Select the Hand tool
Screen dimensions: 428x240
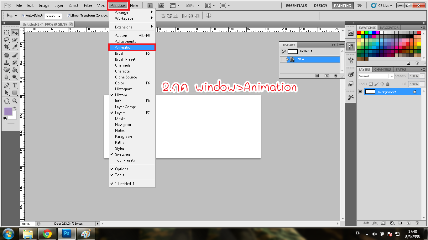coord(6,101)
